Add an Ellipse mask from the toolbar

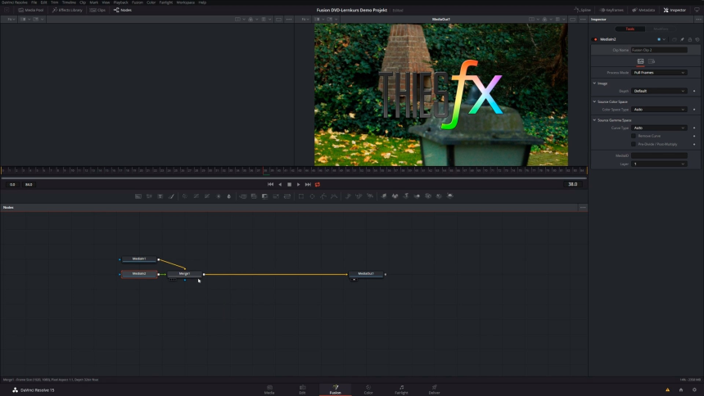click(312, 196)
